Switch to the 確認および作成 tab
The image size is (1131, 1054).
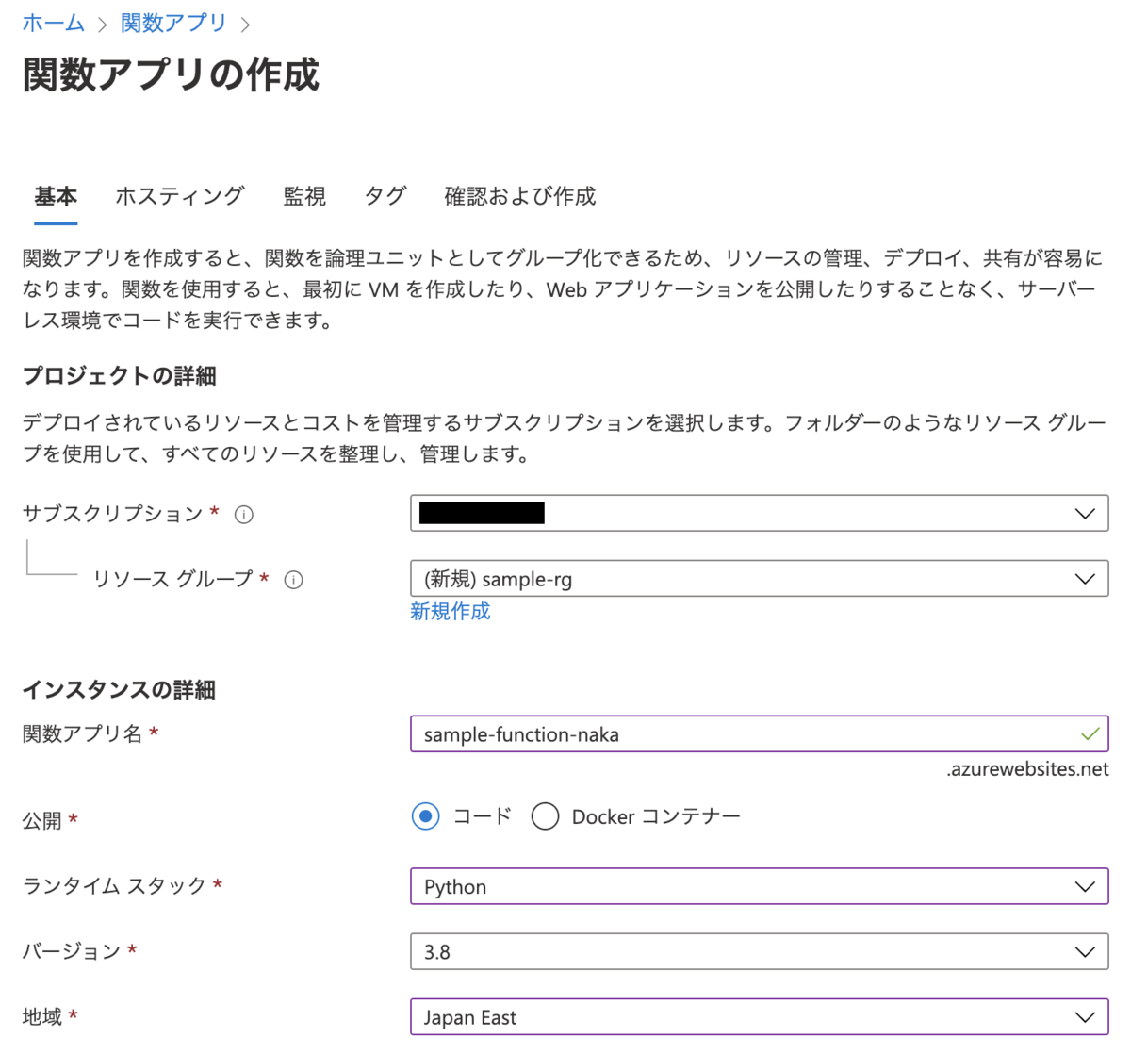coord(520,196)
